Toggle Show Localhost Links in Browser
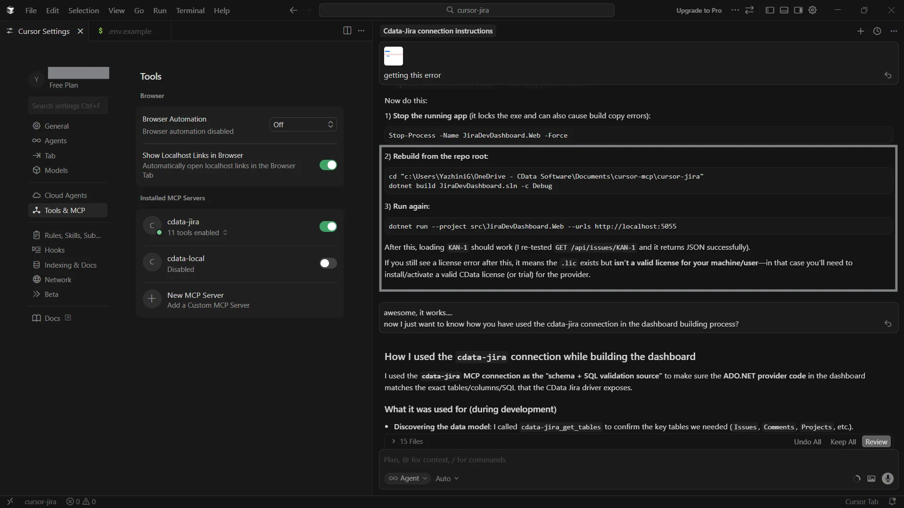 (328, 165)
